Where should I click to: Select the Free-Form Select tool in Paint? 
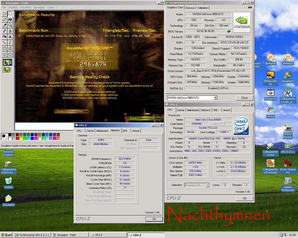click(4, 14)
